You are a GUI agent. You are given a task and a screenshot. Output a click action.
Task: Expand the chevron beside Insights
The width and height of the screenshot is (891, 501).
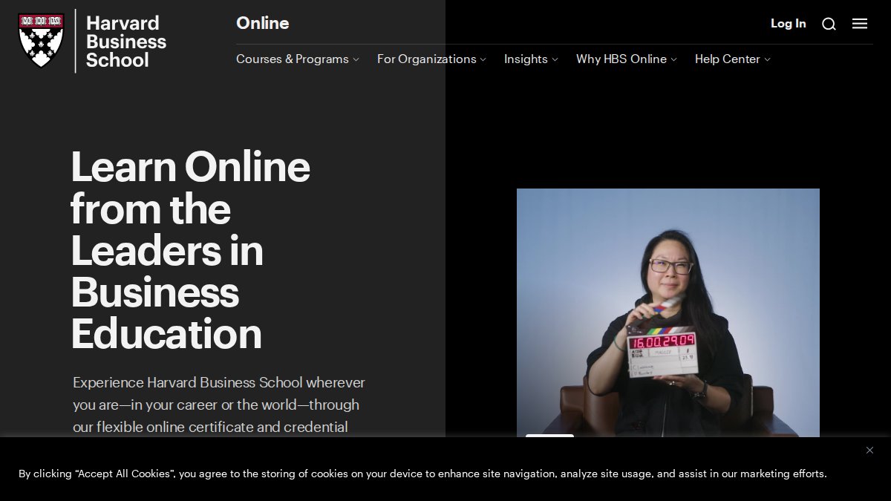pos(555,59)
